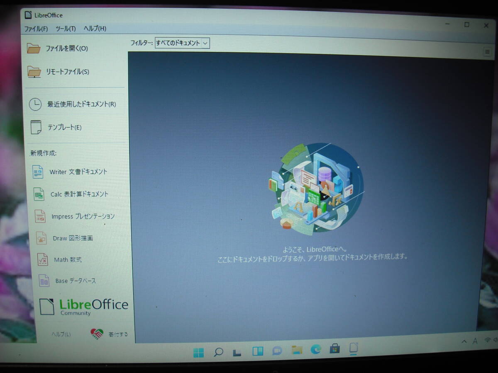This screenshot has height=373, width=498.
Task: Create a Draw 図形描画
Action: [73, 238]
